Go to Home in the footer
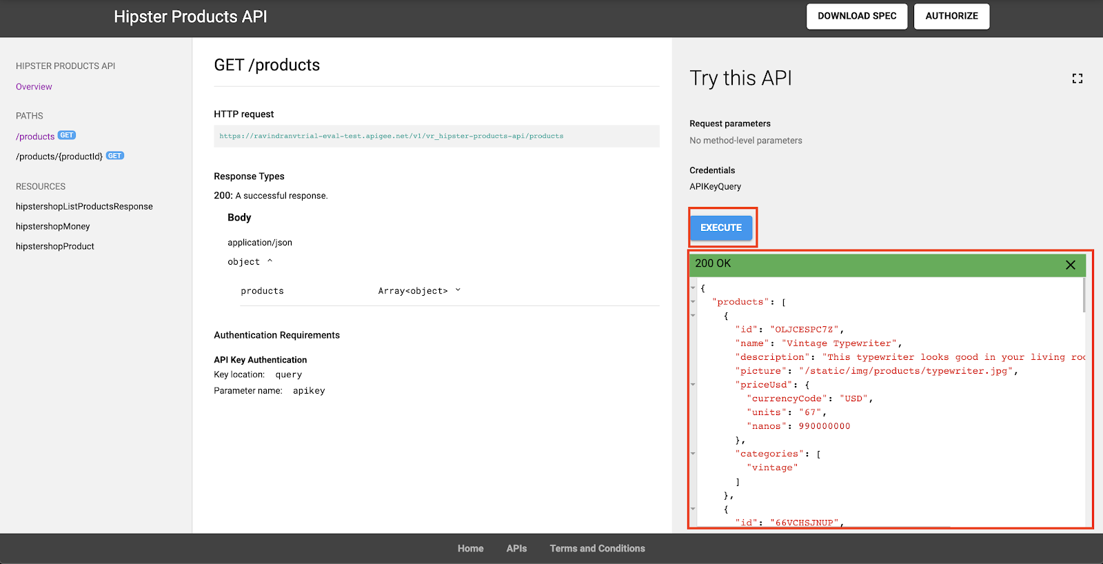Viewport: 1103px width, 564px height. tap(470, 549)
